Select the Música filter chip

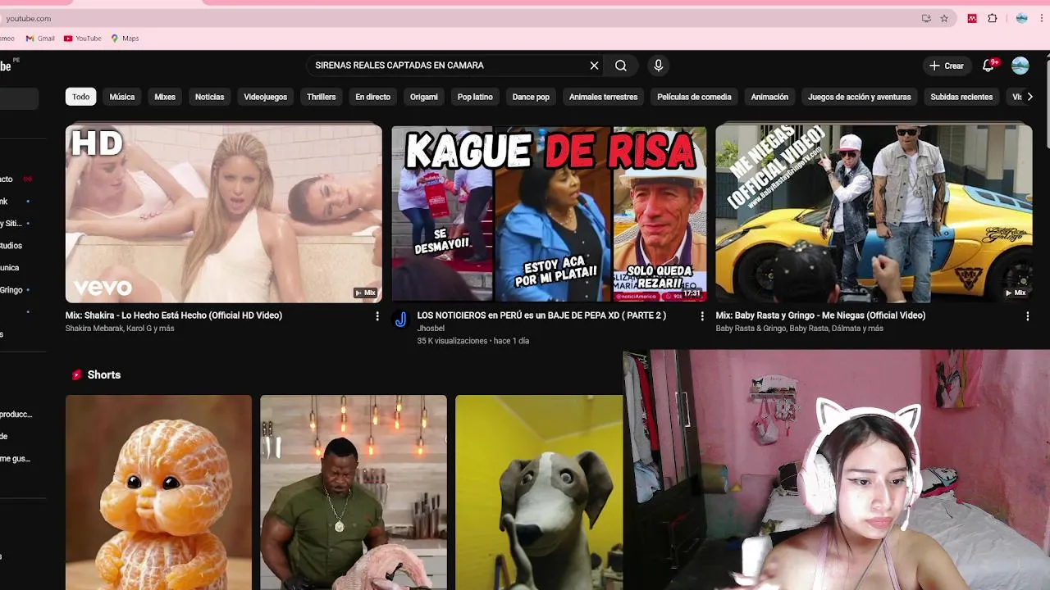tap(122, 97)
